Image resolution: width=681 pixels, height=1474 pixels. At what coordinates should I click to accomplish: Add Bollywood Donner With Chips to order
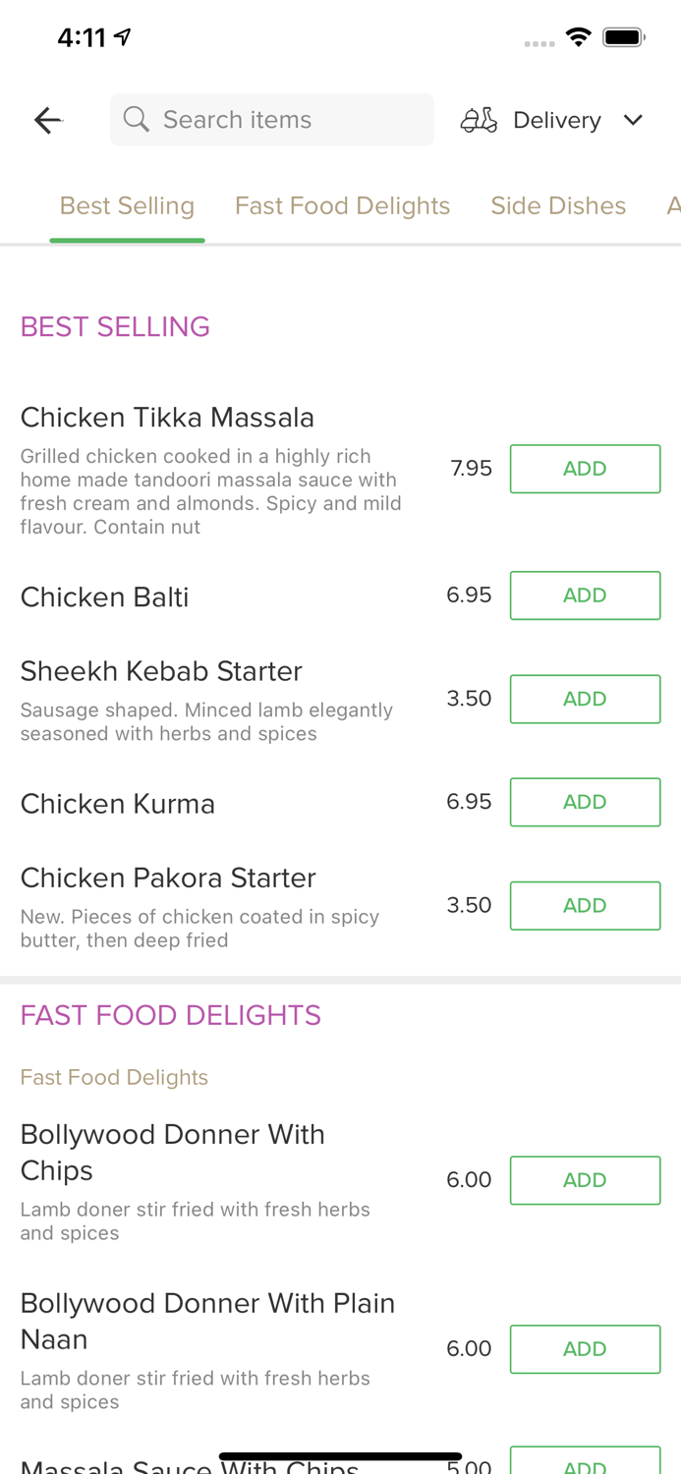585,1180
